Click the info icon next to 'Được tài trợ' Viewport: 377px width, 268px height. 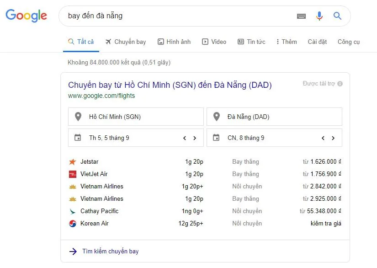click(x=340, y=84)
